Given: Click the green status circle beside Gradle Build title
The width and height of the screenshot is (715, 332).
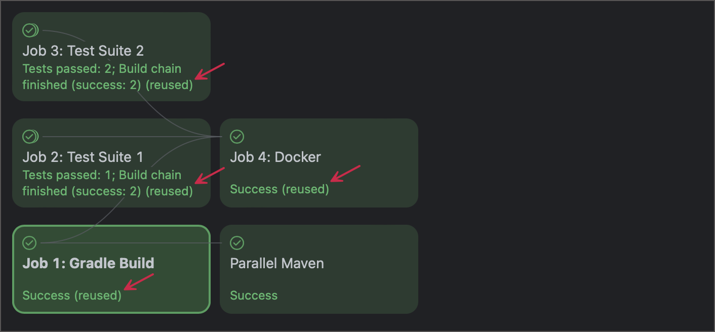Looking at the screenshot, I should point(29,243).
